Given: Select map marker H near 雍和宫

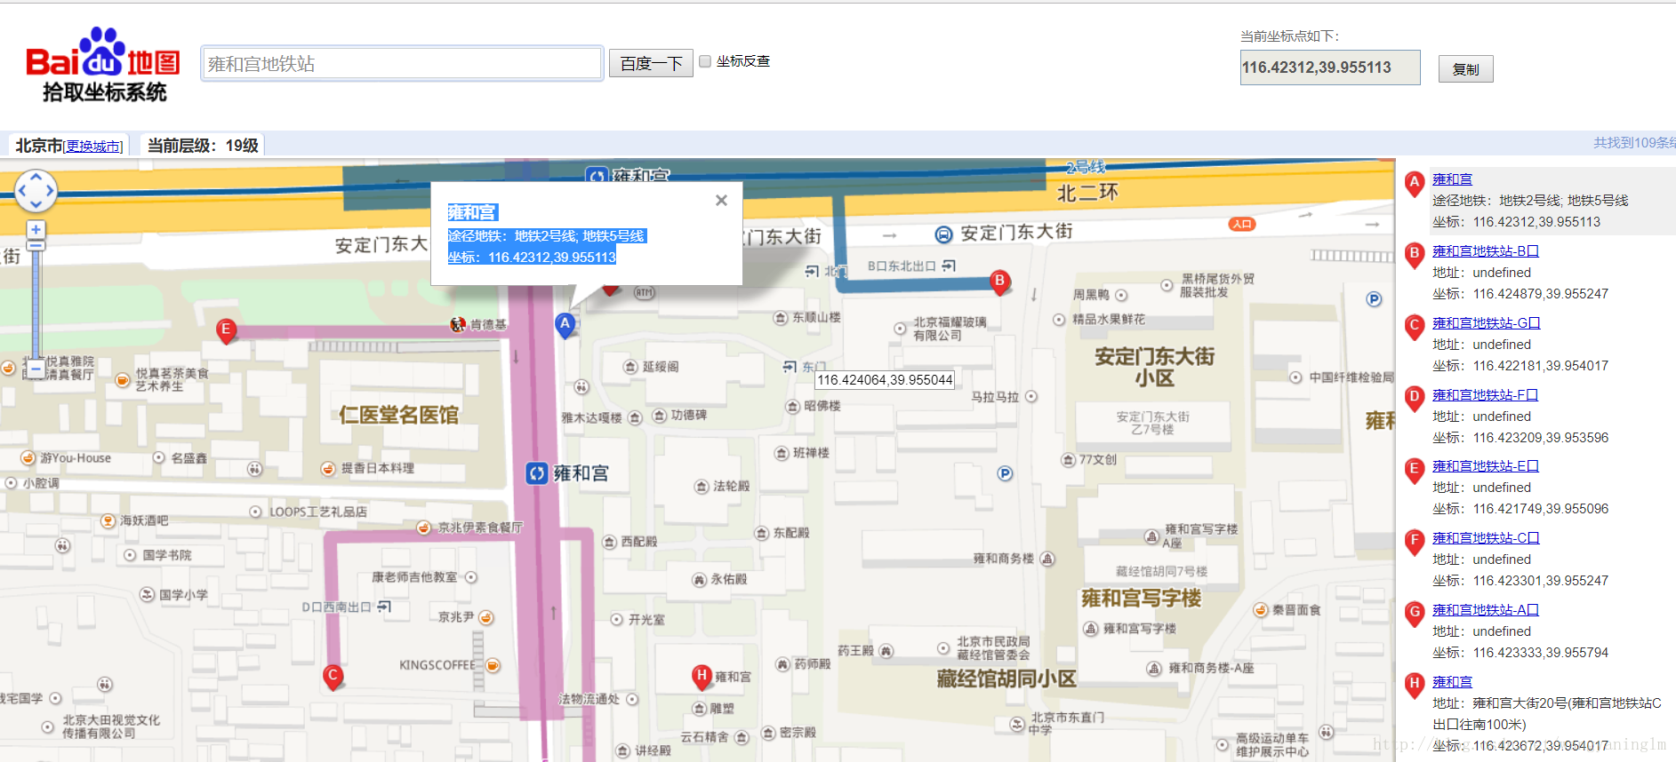Looking at the screenshot, I should [x=702, y=677].
